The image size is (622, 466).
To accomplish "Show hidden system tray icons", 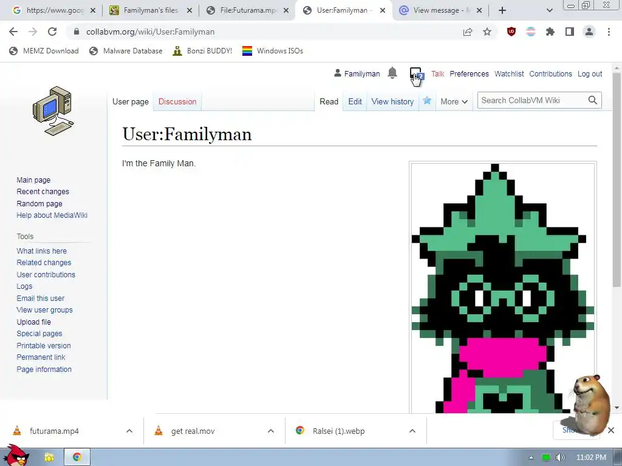I will click(531, 458).
